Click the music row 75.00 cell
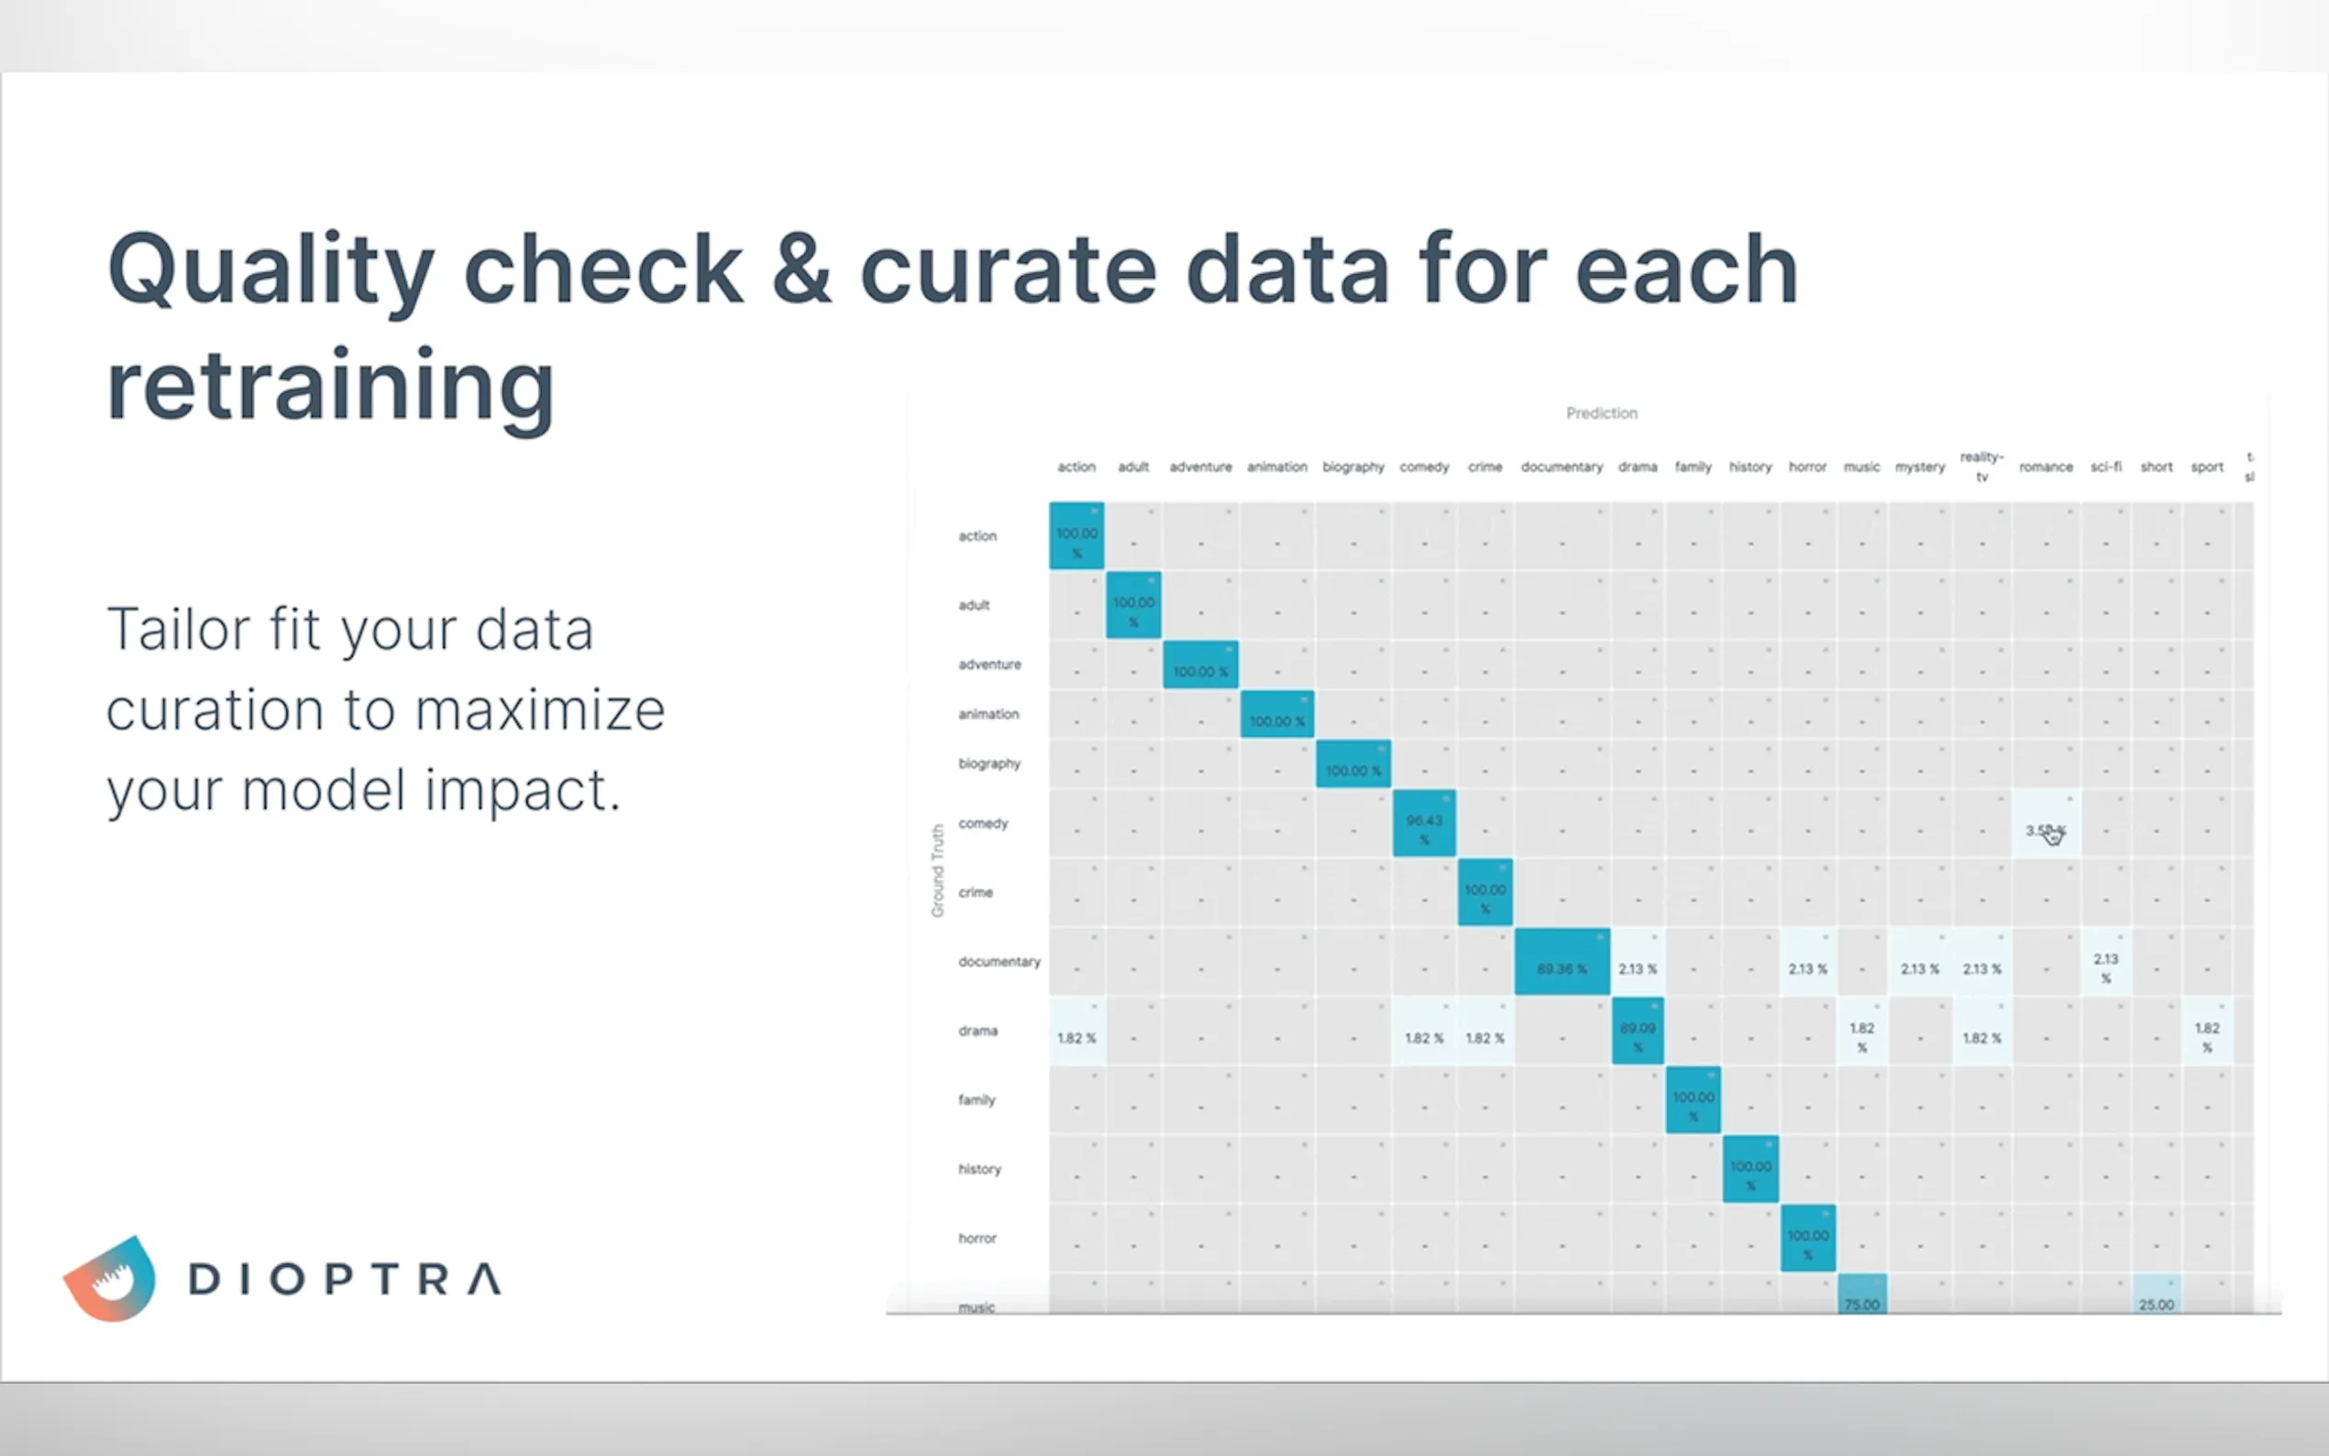The width and height of the screenshot is (2329, 1456). tap(1862, 1296)
